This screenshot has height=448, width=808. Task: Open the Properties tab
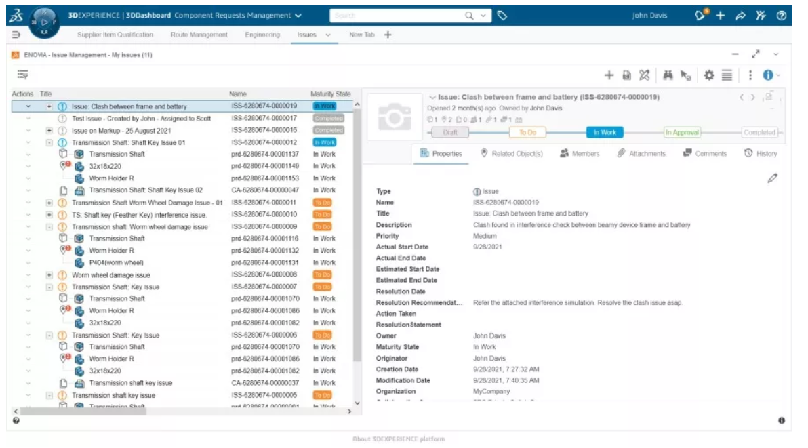pyautogui.click(x=441, y=153)
